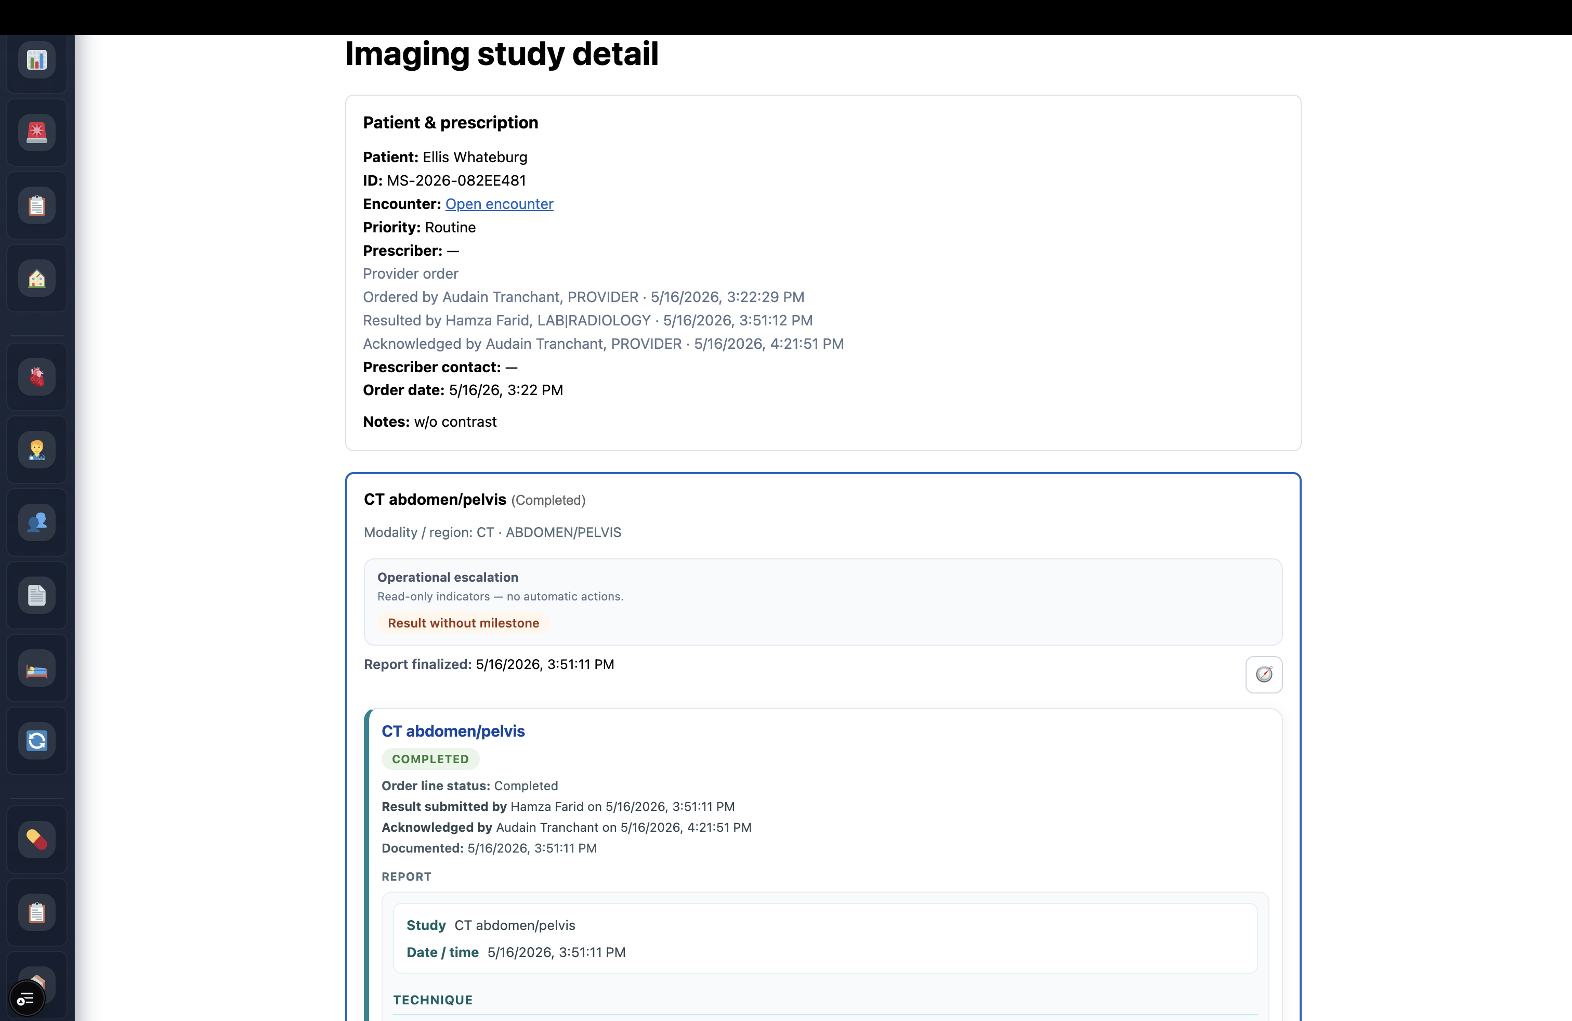Select the patient name Ellis Whateburg
The height and width of the screenshot is (1021, 1572).
[475, 157]
